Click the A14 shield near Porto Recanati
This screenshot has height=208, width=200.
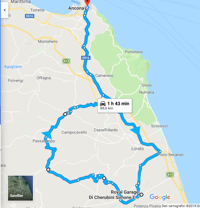170,175
